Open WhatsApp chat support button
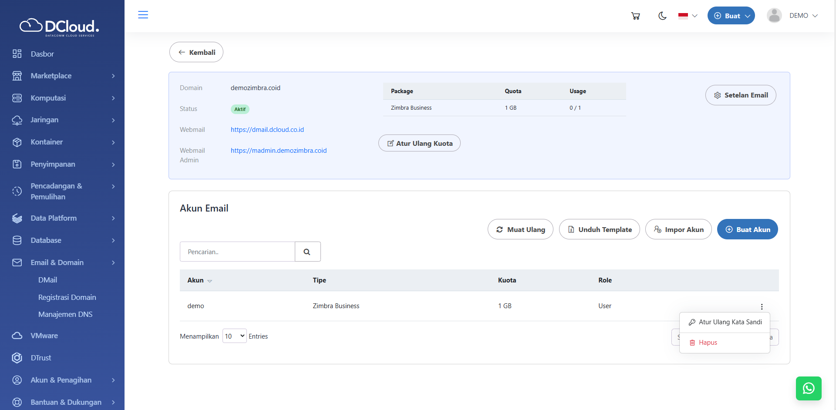The image size is (836, 410). 809,388
